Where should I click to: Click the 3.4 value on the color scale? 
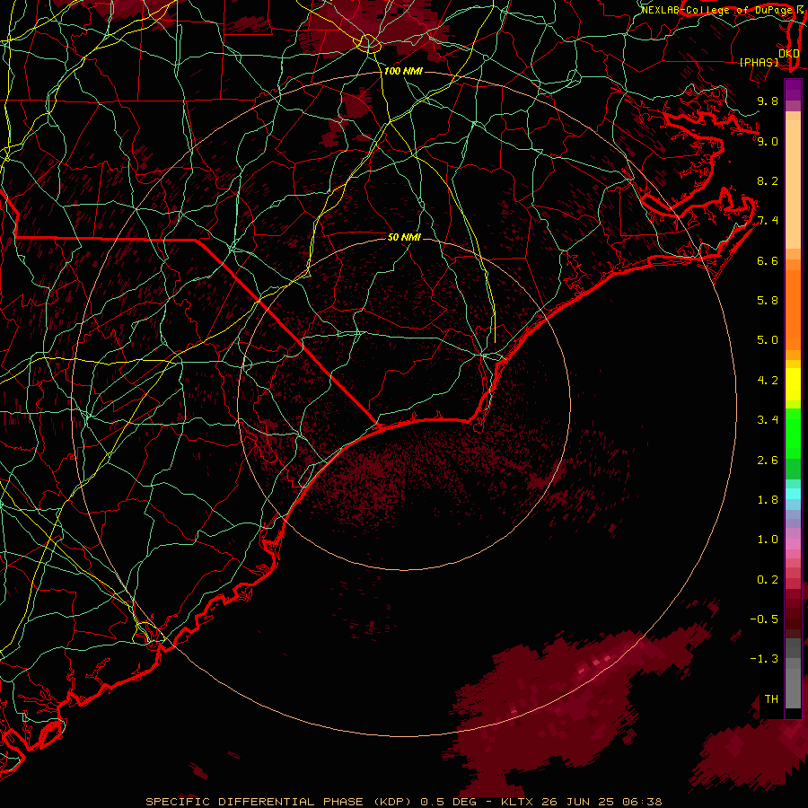(x=768, y=420)
